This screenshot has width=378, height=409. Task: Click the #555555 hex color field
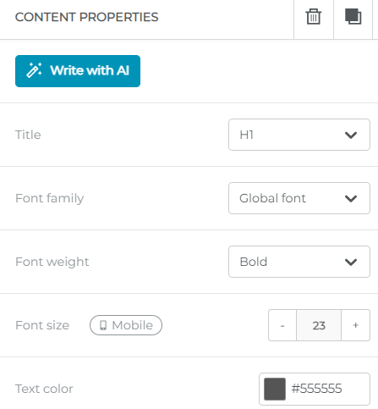315,389
